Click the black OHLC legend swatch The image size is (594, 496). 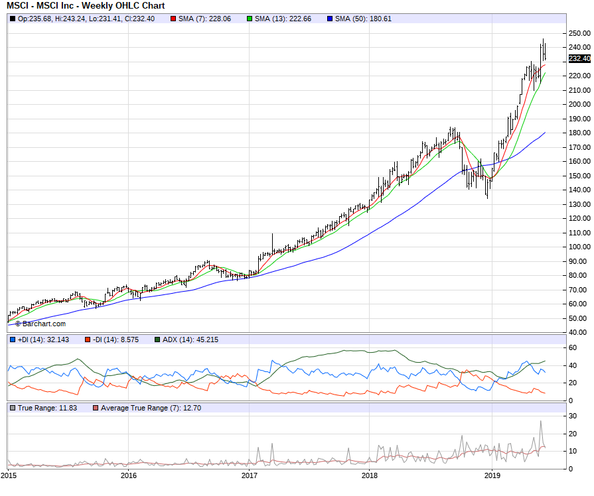(x=13, y=19)
